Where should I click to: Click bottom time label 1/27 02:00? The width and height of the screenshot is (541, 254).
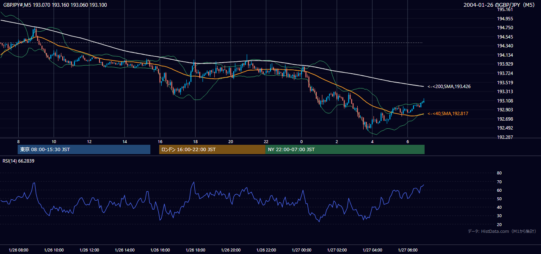(337, 250)
